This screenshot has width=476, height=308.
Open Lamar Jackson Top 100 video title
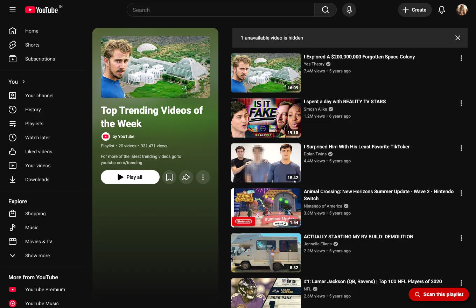(373, 281)
